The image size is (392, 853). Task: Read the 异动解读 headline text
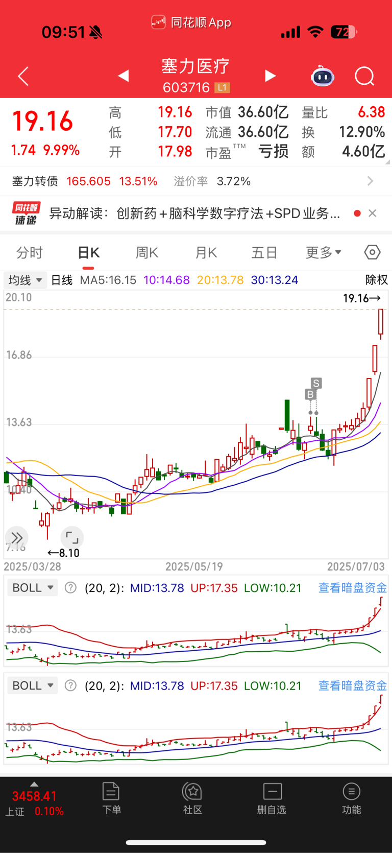(x=194, y=213)
